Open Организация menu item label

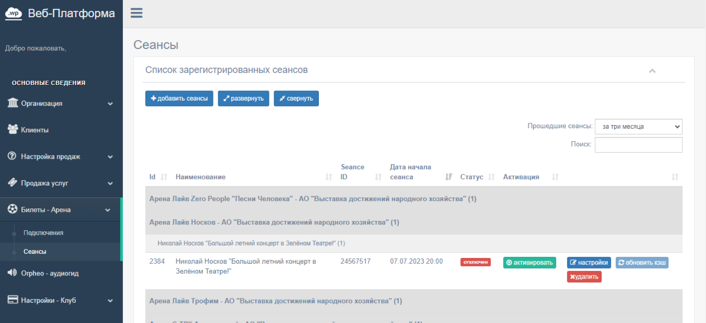coord(42,103)
